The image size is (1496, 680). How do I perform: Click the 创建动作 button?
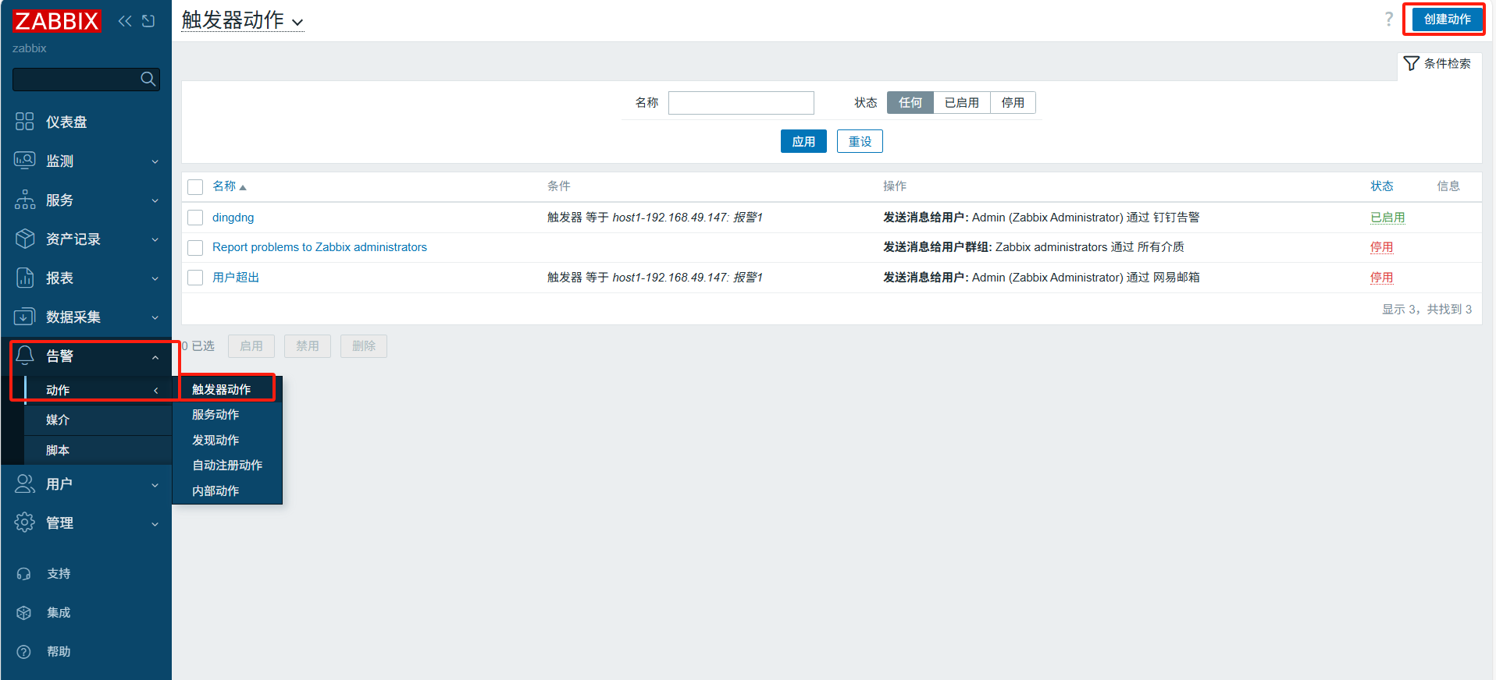(1447, 19)
